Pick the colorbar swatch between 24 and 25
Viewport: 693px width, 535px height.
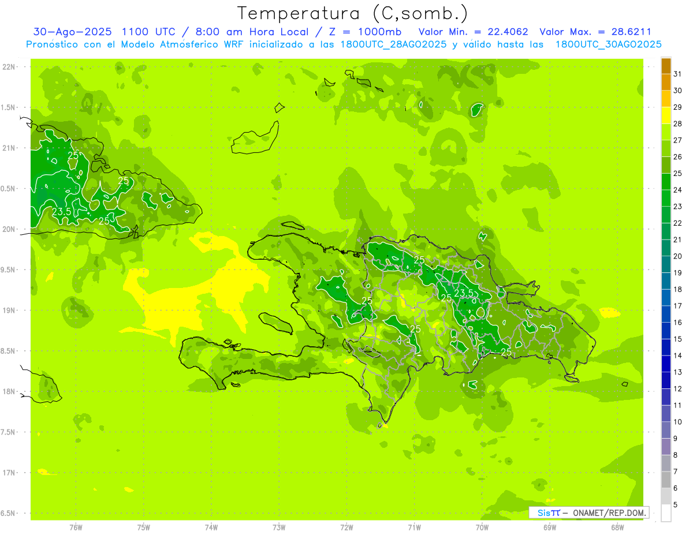(x=666, y=182)
